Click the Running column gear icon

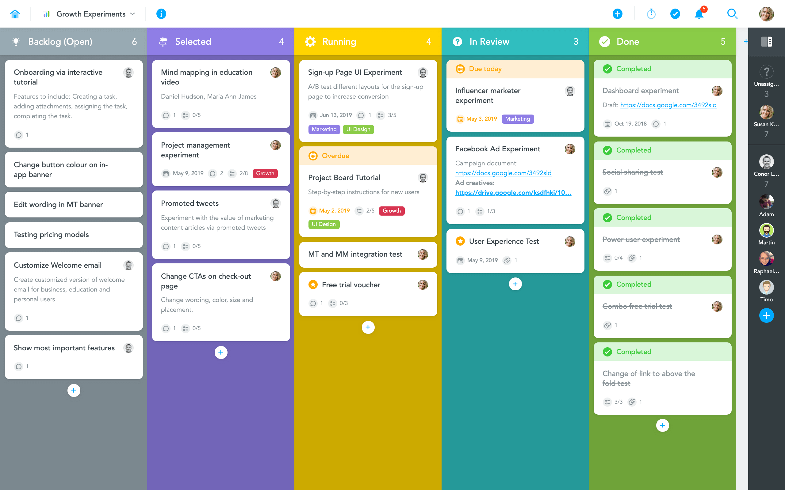point(310,42)
